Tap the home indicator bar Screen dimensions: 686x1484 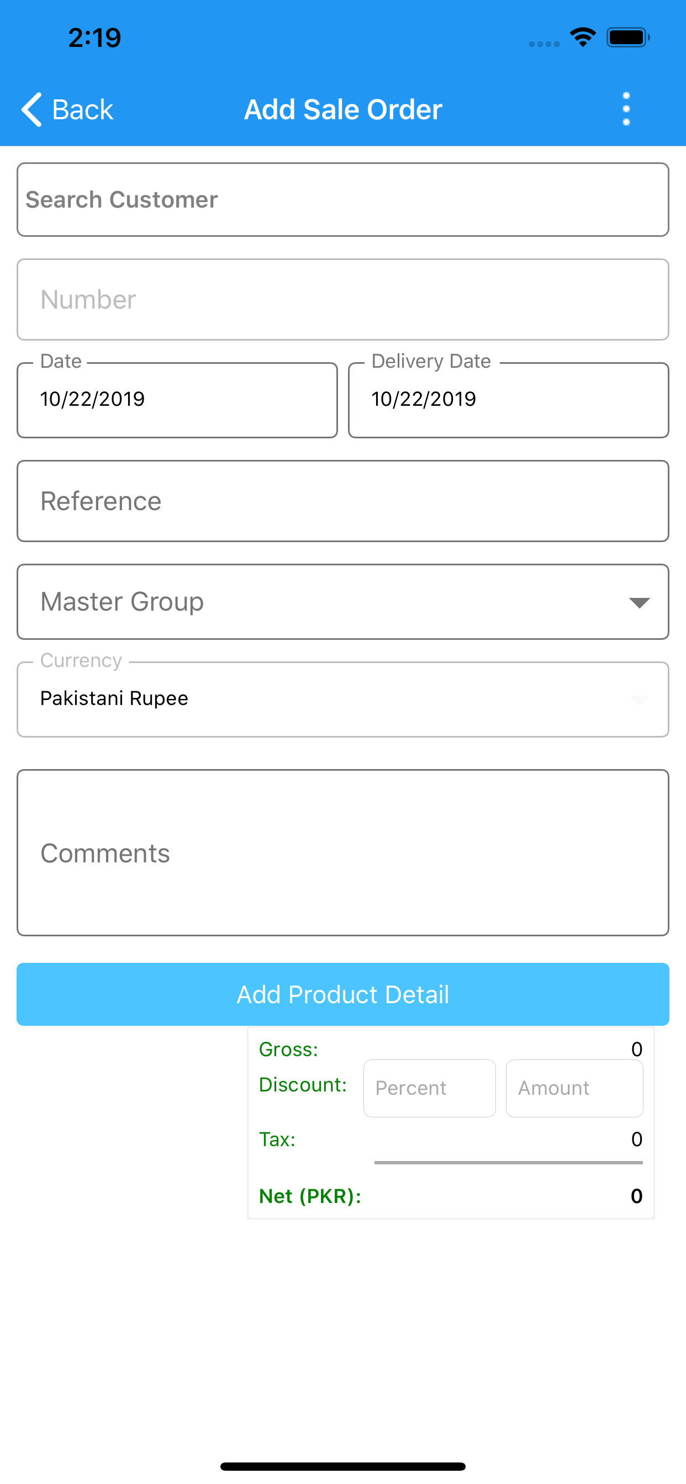coord(342,1466)
